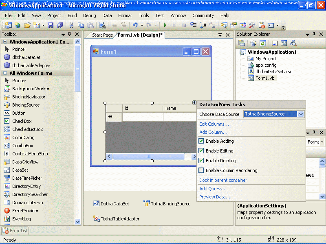Refresh Solution Explorer with the Refresh icon

click(263, 43)
